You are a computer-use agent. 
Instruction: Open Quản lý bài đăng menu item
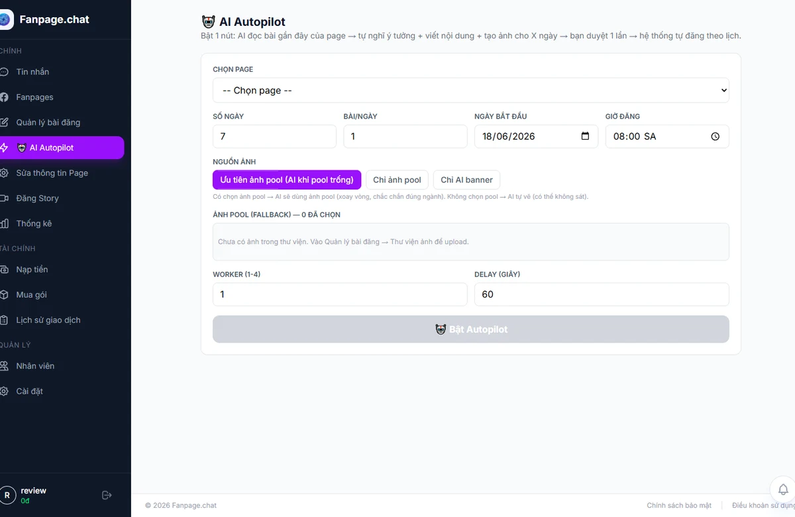(62, 123)
